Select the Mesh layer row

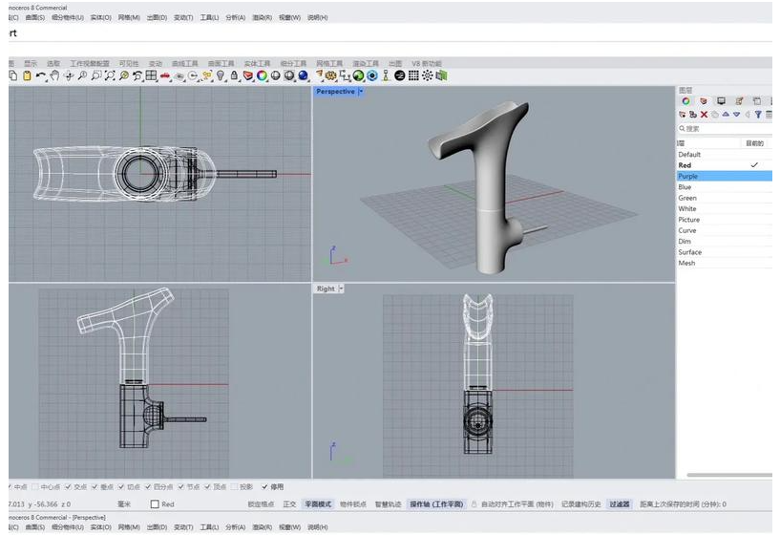point(725,264)
